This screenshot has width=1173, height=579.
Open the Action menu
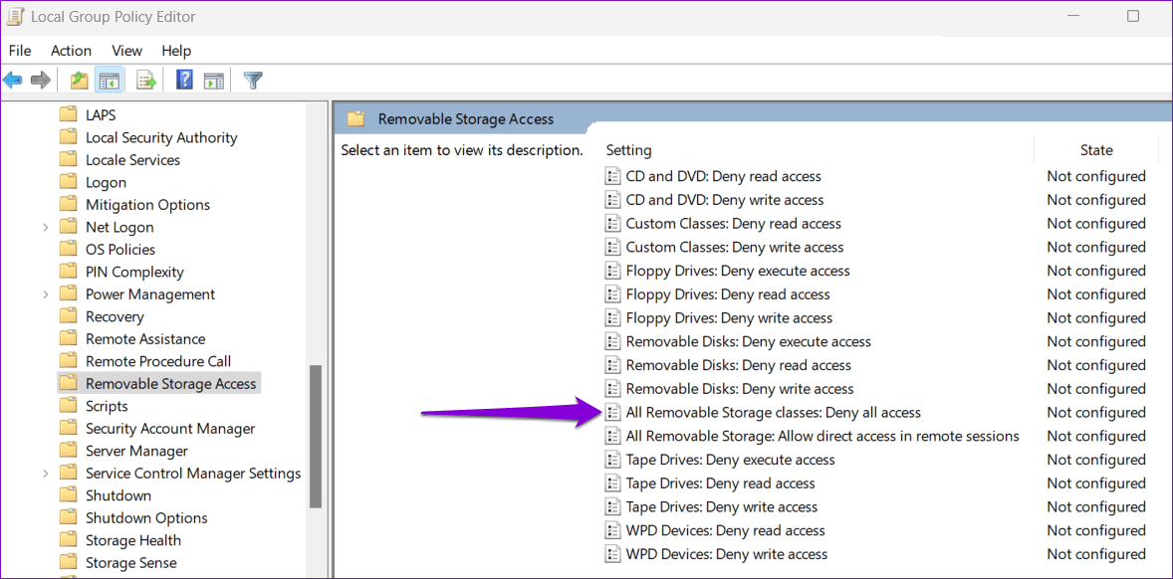(x=71, y=51)
